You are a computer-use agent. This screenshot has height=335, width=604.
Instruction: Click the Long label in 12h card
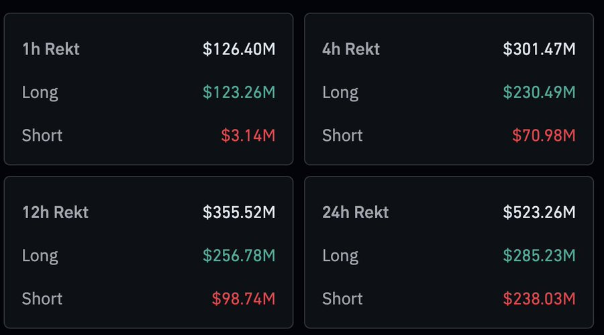tap(40, 256)
